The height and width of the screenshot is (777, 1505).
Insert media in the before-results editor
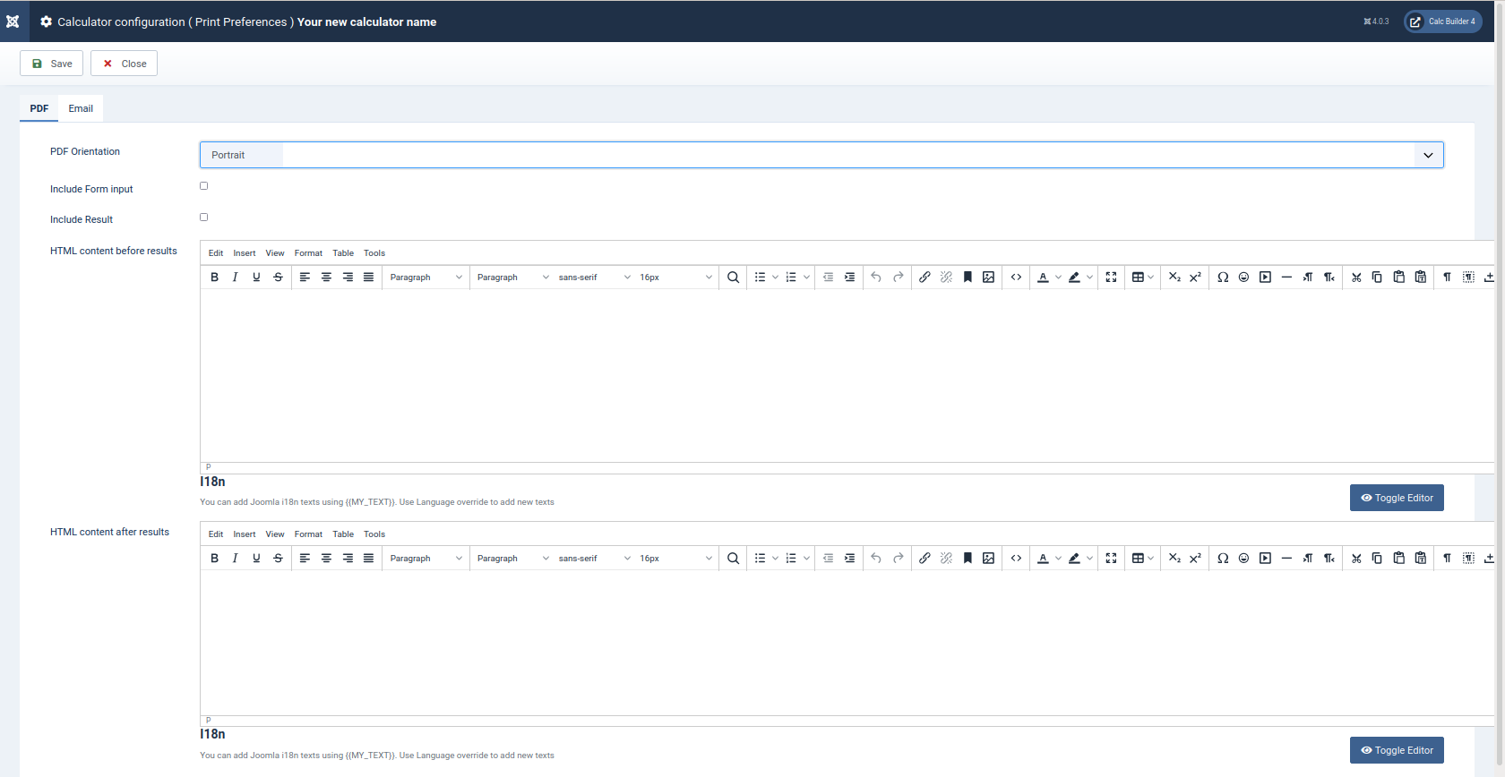tap(1265, 277)
